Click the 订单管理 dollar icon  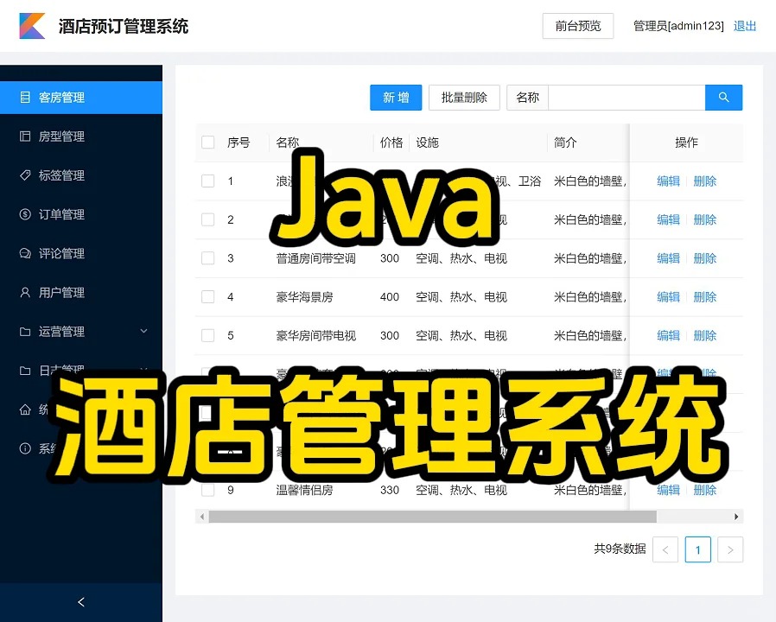[24, 214]
